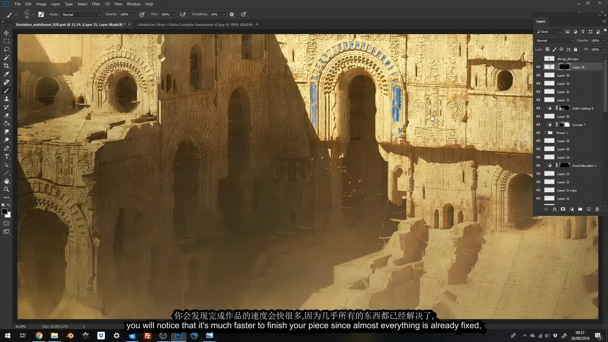Image resolution: width=608 pixels, height=342 pixels.
Task: Toggle Group 1 visibility eye
Action: pyautogui.click(x=538, y=133)
